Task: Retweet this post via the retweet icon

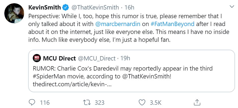Action: pyautogui.click(x=87, y=102)
